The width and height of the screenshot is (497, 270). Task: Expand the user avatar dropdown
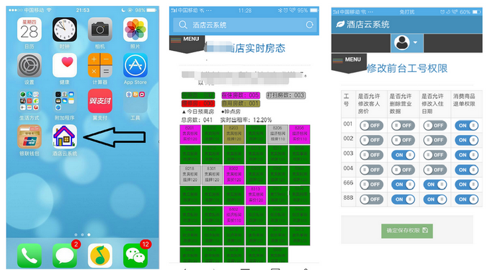[x=406, y=43]
